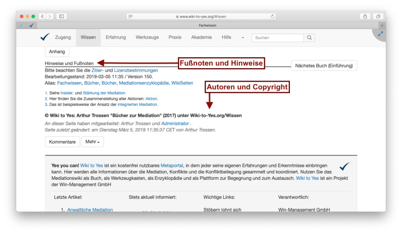Screen dimensions: 402x233
Task: Click the Wiki to Yes checkmark logo
Action: [45, 37]
